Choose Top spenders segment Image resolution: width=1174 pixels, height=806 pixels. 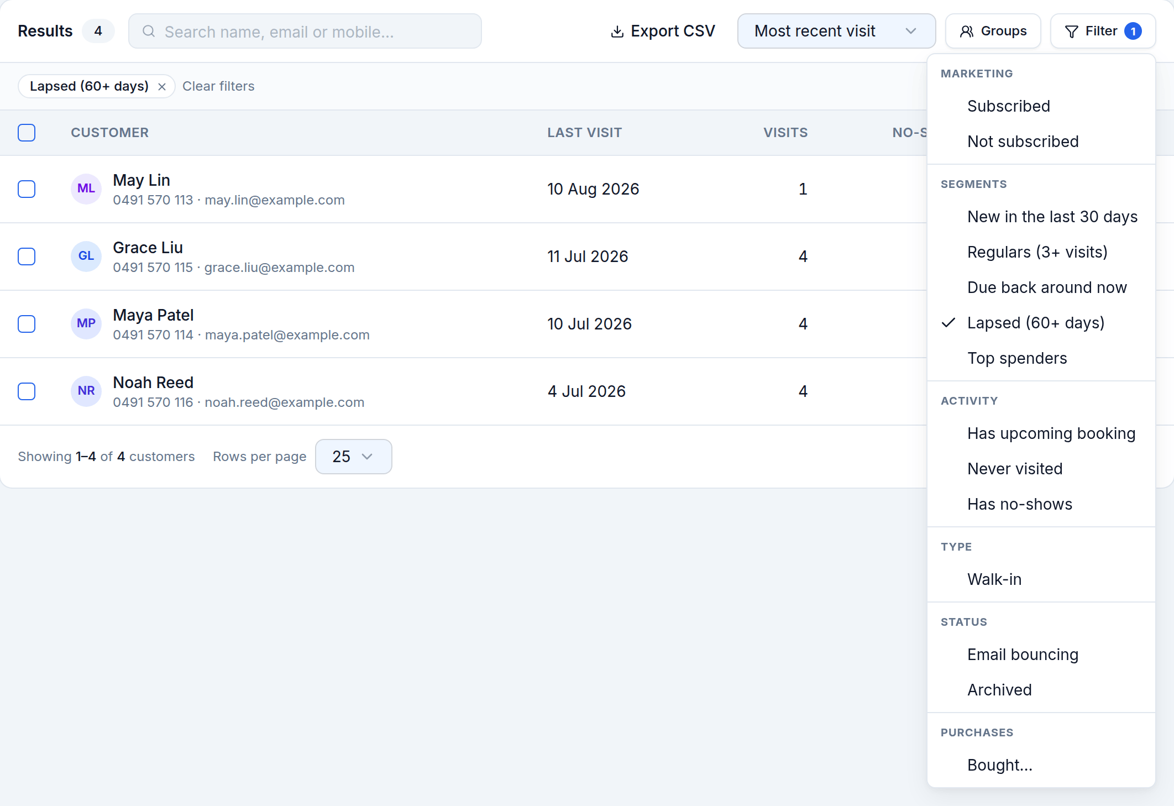tap(1041, 358)
